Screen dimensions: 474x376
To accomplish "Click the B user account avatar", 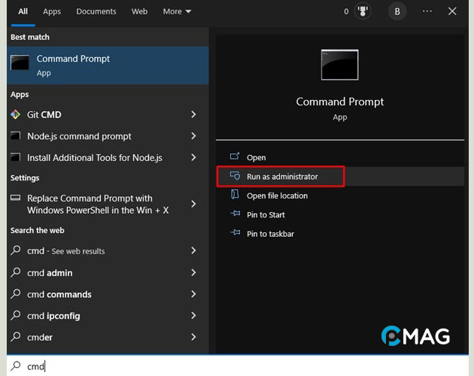I will tap(397, 11).
